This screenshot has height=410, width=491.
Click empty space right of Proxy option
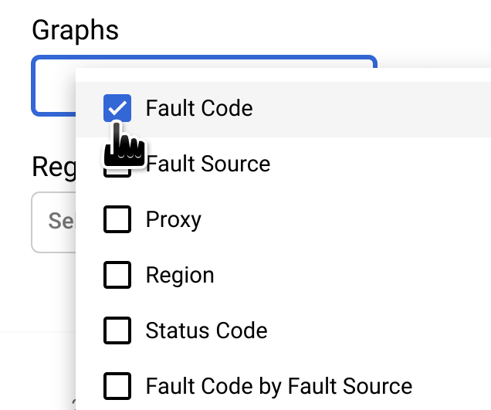(347, 220)
